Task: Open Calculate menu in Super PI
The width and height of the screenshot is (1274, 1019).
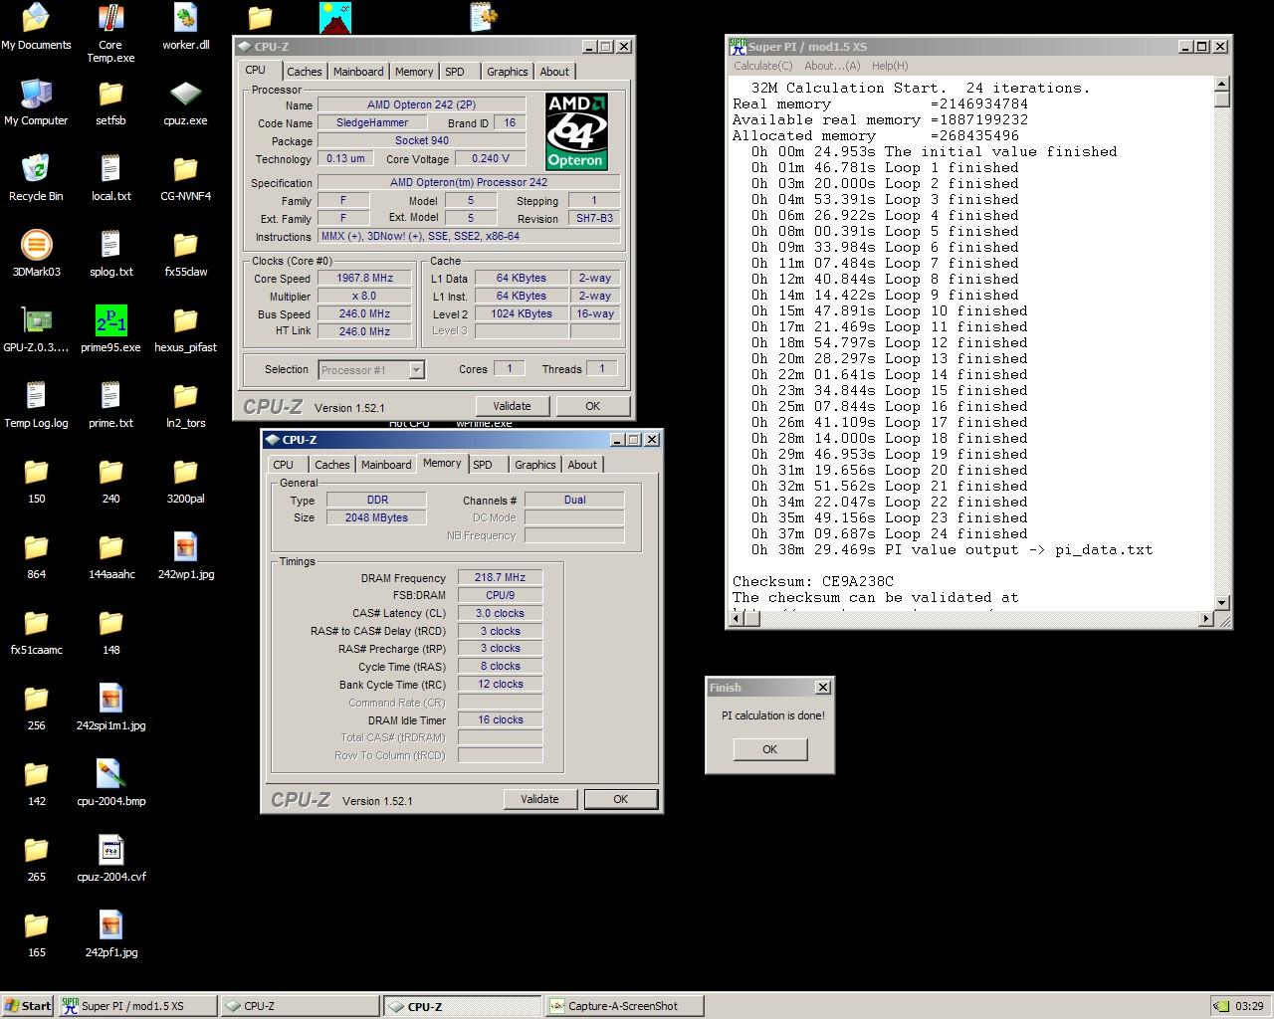Action: pos(762,66)
